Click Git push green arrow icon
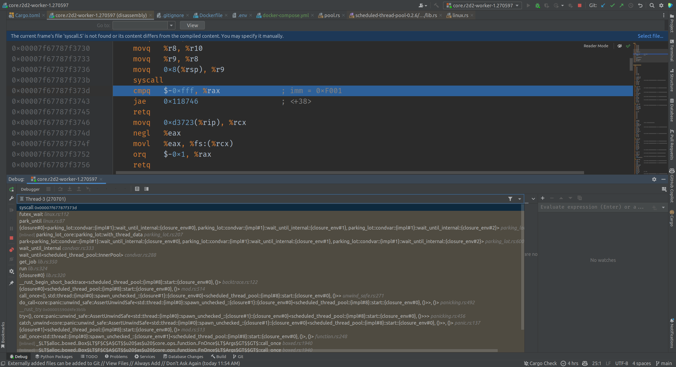Viewport: 676px width, 367px height. click(x=622, y=5)
